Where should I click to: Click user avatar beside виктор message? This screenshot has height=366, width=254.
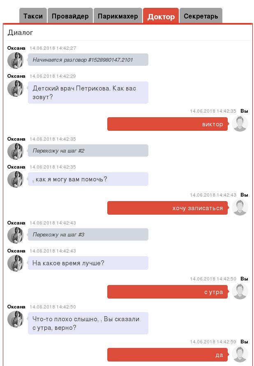tap(240, 123)
